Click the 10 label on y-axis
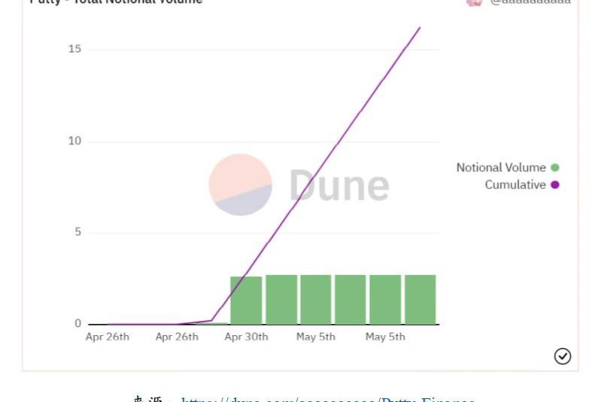This screenshot has height=402, width=598. tap(74, 141)
